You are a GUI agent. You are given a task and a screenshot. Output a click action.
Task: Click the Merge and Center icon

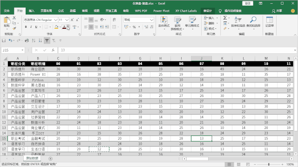114,27
